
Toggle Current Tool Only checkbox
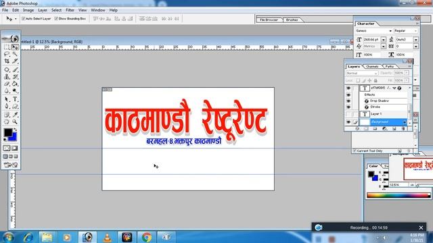coord(355,151)
